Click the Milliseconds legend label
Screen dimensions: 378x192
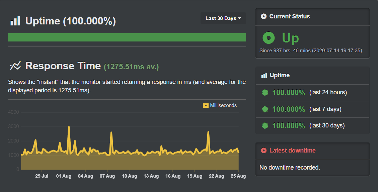click(223, 105)
